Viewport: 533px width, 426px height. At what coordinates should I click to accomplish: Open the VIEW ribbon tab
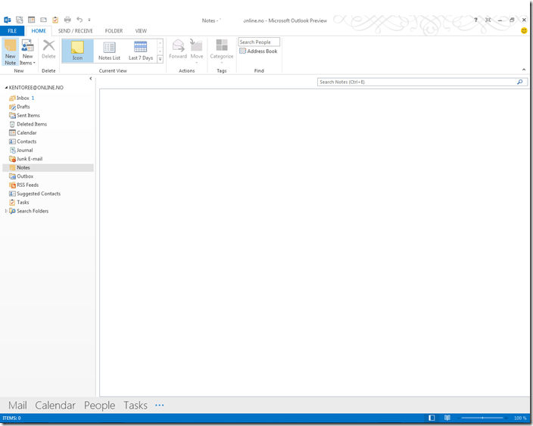pos(141,31)
